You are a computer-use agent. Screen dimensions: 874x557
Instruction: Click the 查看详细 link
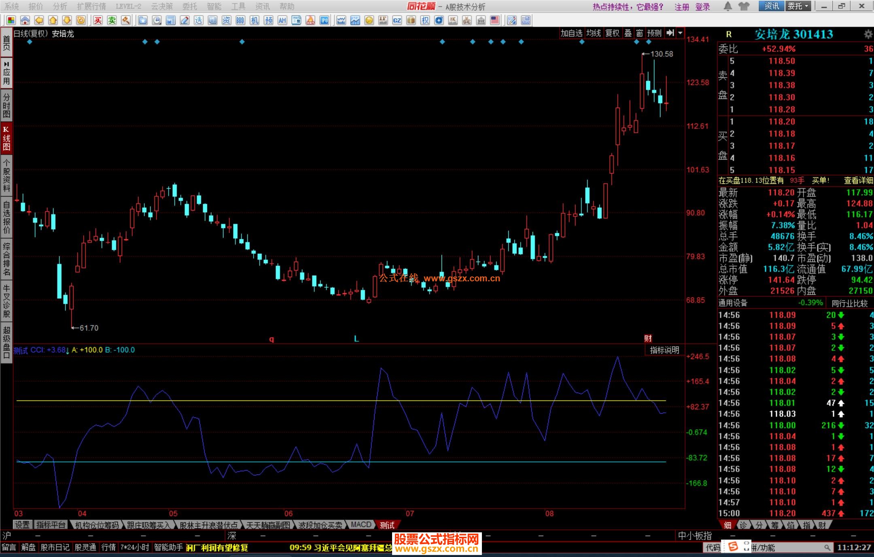pyautogui.click(x=858, y=181)
